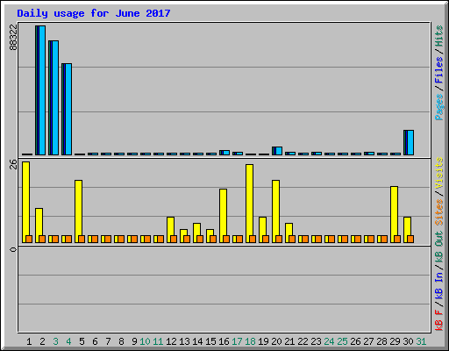Click the 'Visits' legend label
Screen dimensions: 449x351
pos(438,173)
